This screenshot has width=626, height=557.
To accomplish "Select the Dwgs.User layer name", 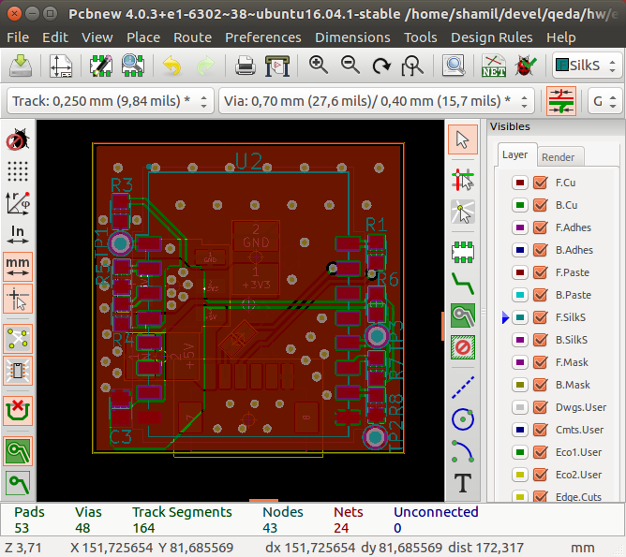I will [581, 407].
